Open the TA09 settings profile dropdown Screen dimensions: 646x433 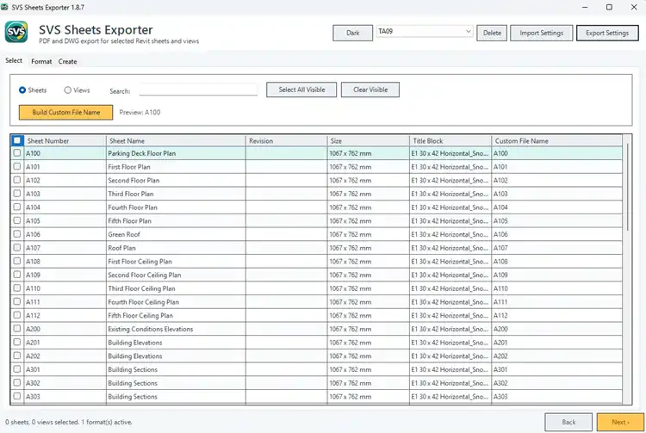pos(425,31)
